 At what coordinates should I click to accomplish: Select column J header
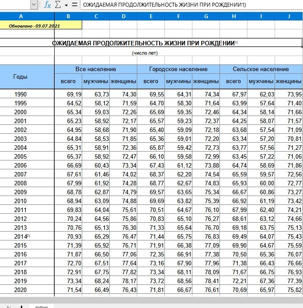289,16
